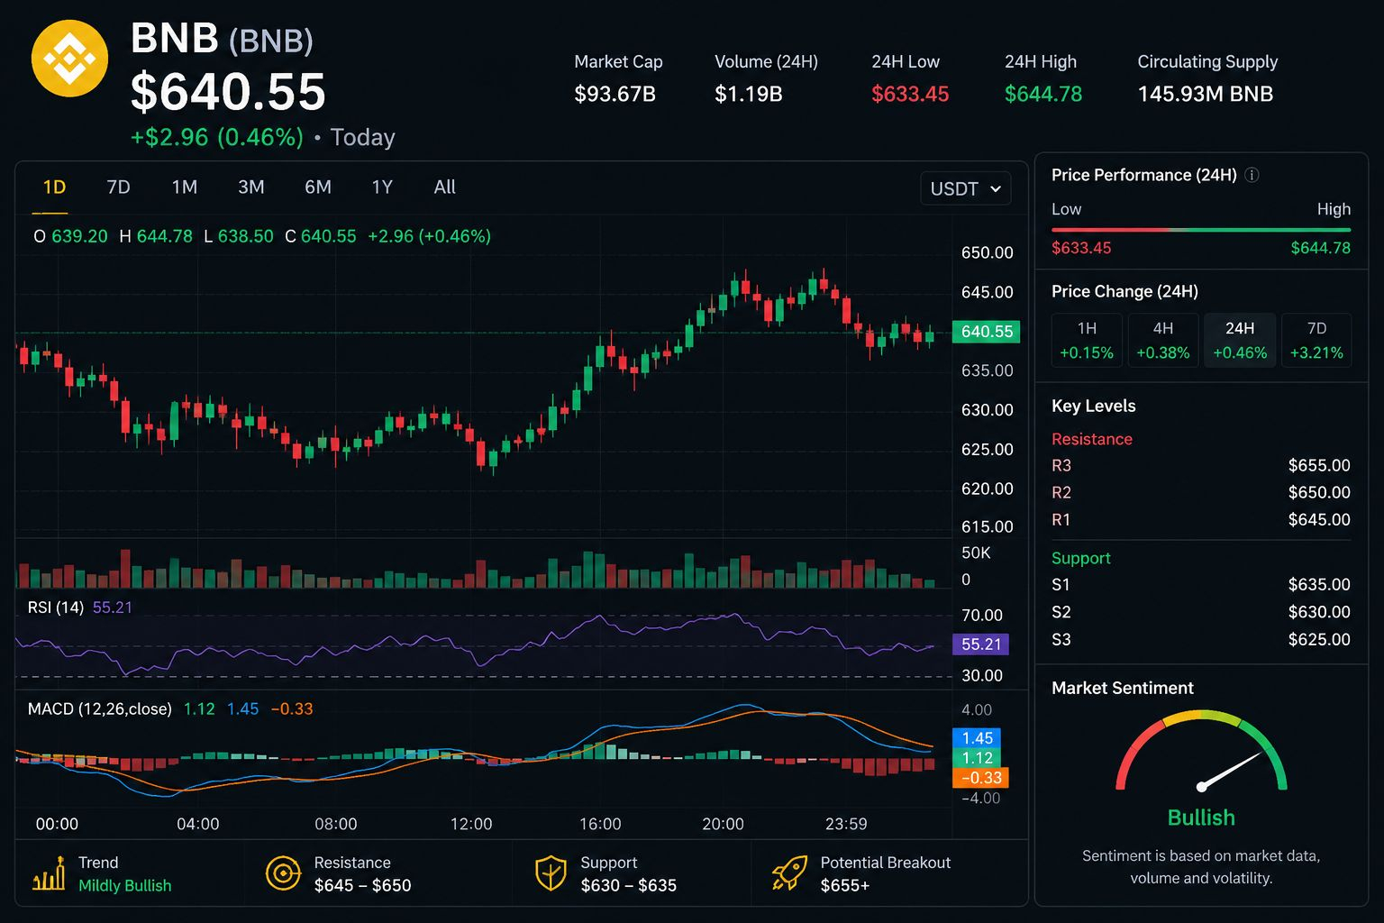Image resolution: width=1384 pixels, height=923 pixels.
Task: Click the 640.55 current price axis tag
Action: click(987, 332)
